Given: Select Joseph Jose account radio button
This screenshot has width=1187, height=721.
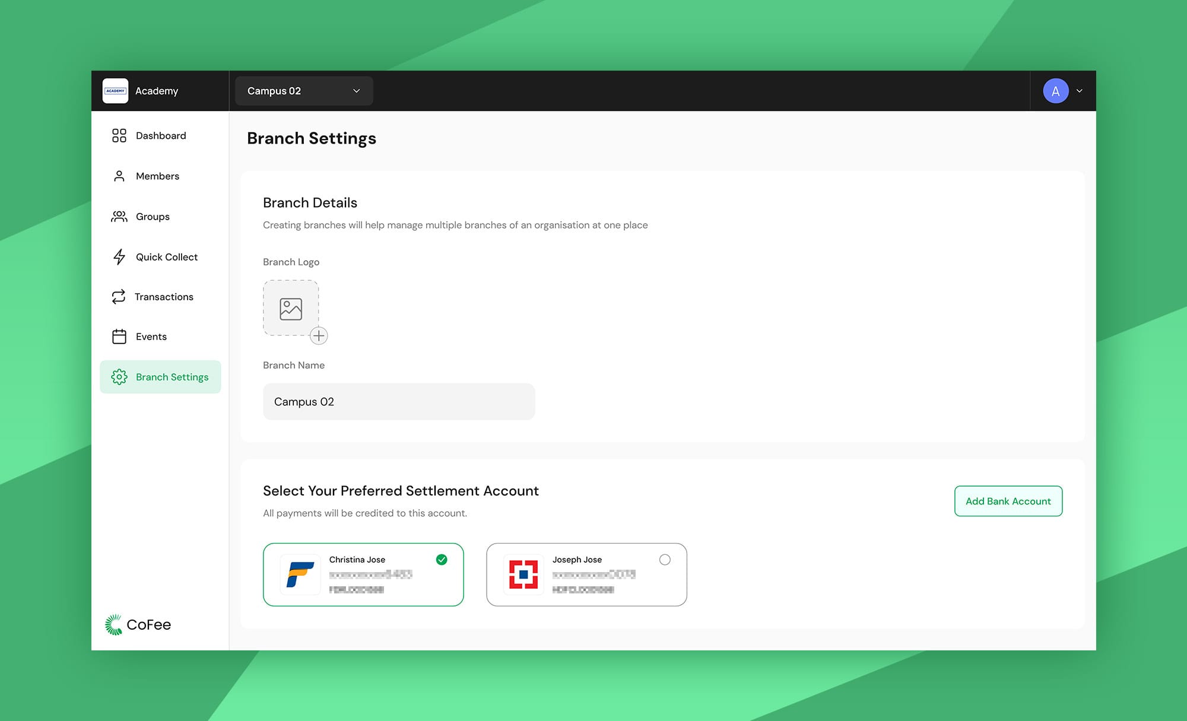Looking at the screenshot, I should click(x=665, y=560).
